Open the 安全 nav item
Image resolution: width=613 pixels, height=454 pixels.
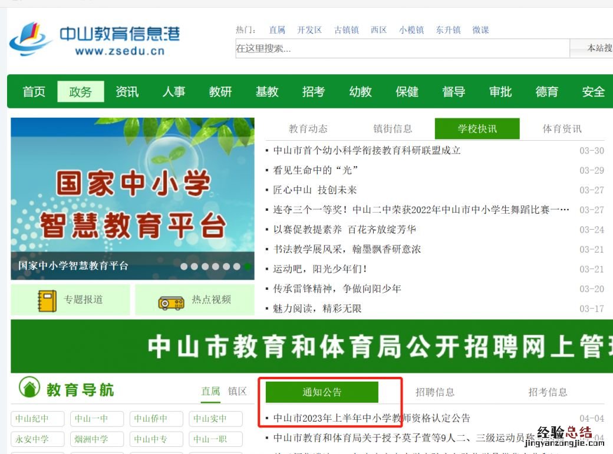(594, 92)
